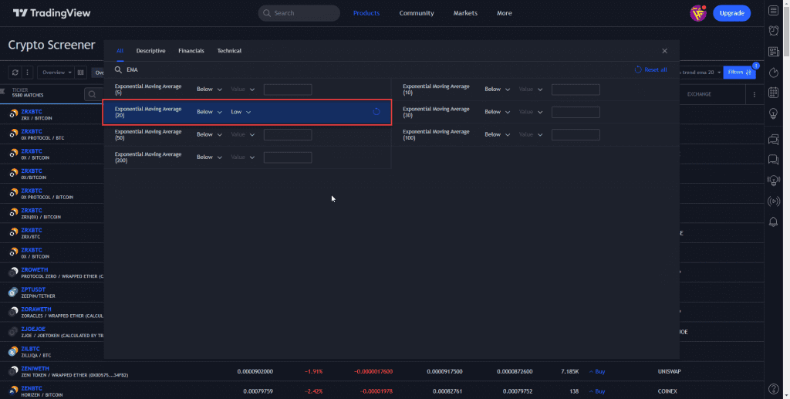Open the Alerts alarm clock icon

[x=773, y=31]
